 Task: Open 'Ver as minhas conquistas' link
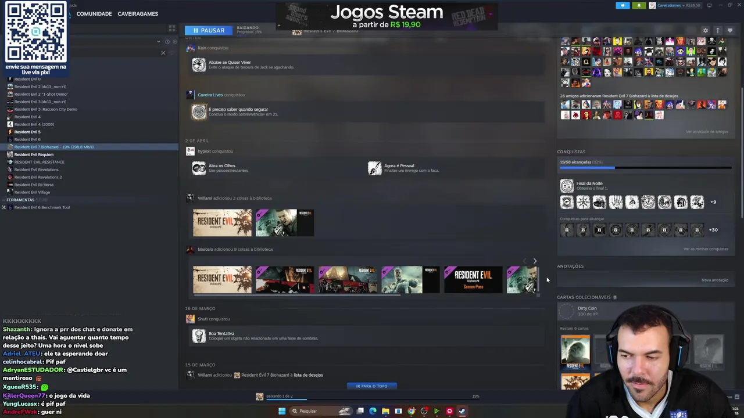706,249
